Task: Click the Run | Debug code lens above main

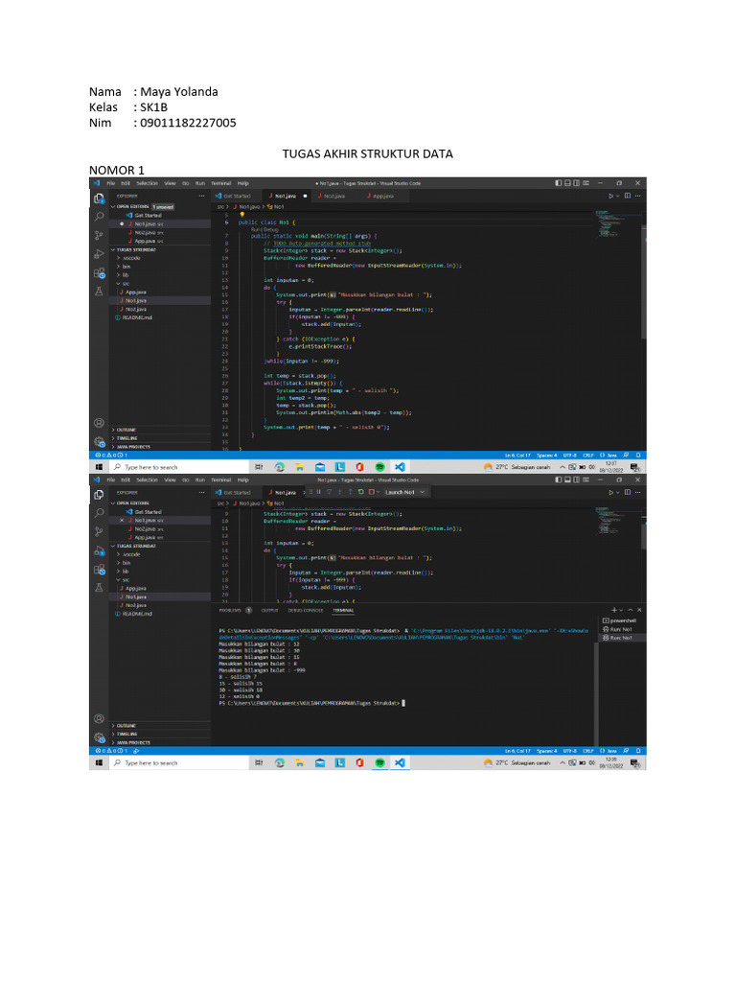Action: coord(264,230)
